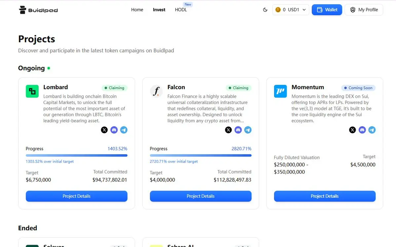Open the HODL menu item
This screenshot has height=247, width=396.
coord(181,10)
